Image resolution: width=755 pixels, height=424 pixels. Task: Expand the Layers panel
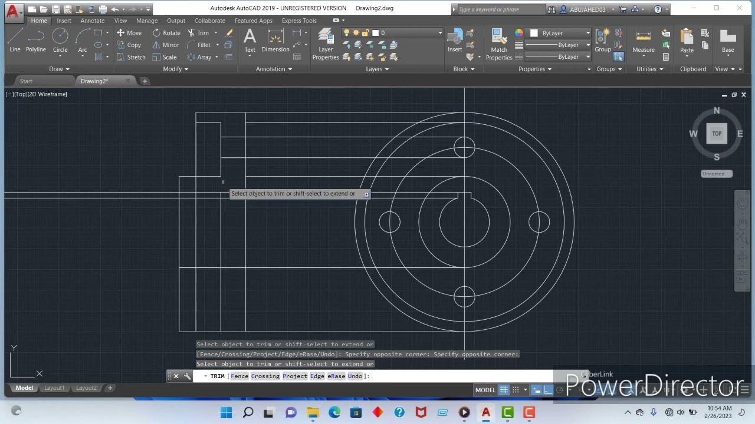coord(377,69)
